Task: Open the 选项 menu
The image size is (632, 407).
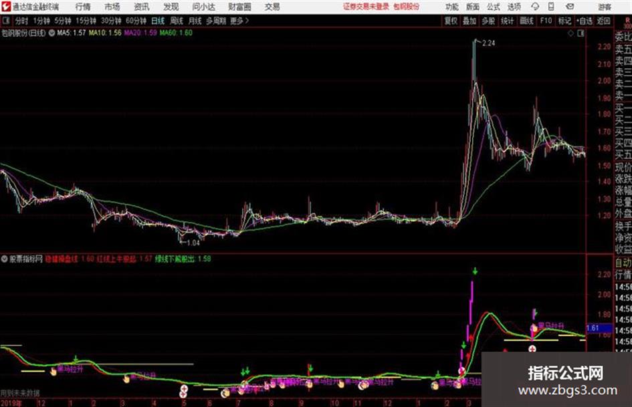Action: (514, 7)
